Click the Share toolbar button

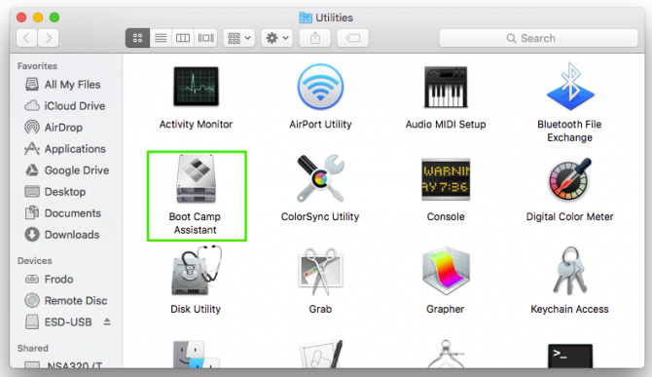pos(315,38)
